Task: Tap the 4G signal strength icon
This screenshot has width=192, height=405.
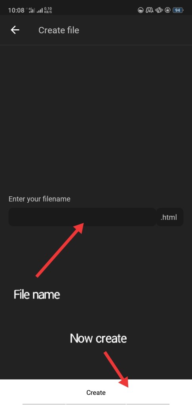Action: [x=31, y=10]
